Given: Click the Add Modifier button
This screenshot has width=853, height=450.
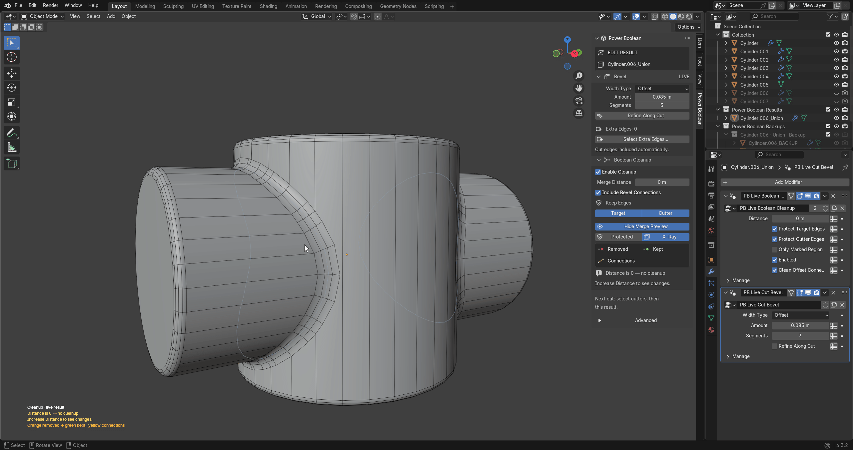Looking at the screenshot, I should pyautogui.click(x=785, y=182).
